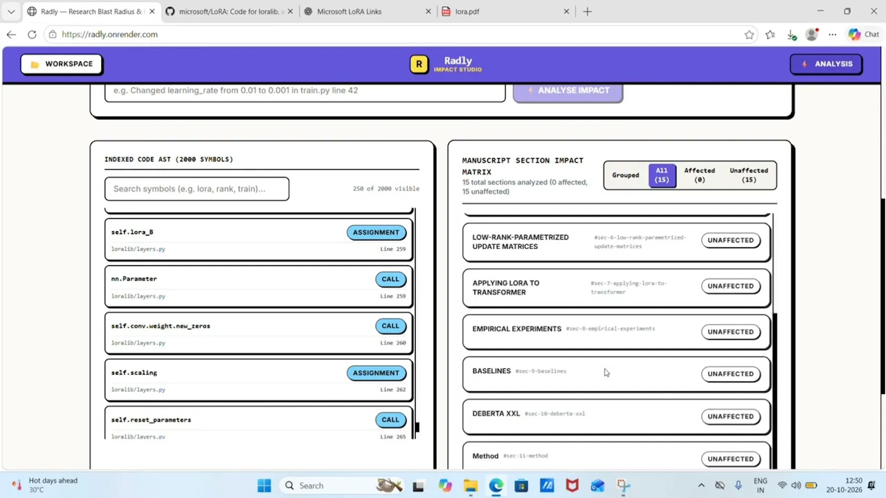Open Microsoft Store from the taskbar
This screenshot has height=498, width=886.
521,486
